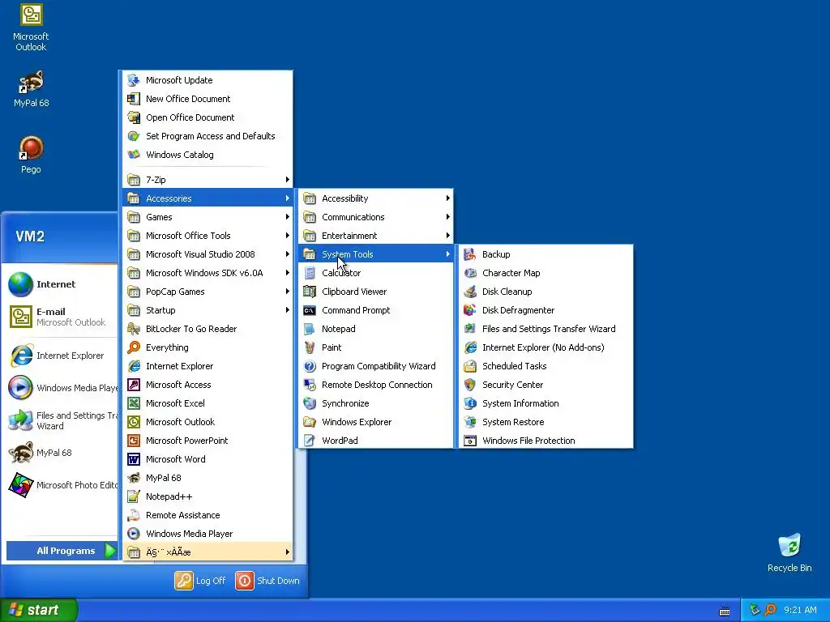
Task: Launch Microsoft Access from All Programs
Action: pyautogui.click(x=207, y=385)
